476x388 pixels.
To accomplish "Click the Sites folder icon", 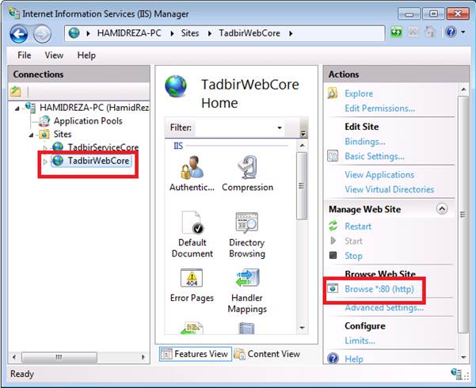I will click(x=44, y=134).
